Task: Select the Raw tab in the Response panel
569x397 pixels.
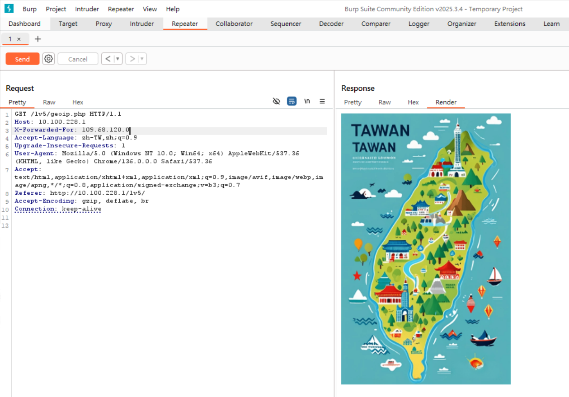Action: [385, 102]
